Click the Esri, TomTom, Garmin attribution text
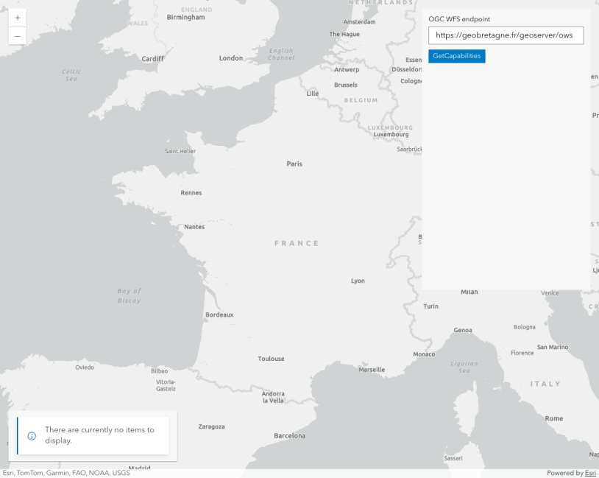Image resolution: width=599 pixels, height=478 pixels. pyautogui.click(x=66, y=473)
